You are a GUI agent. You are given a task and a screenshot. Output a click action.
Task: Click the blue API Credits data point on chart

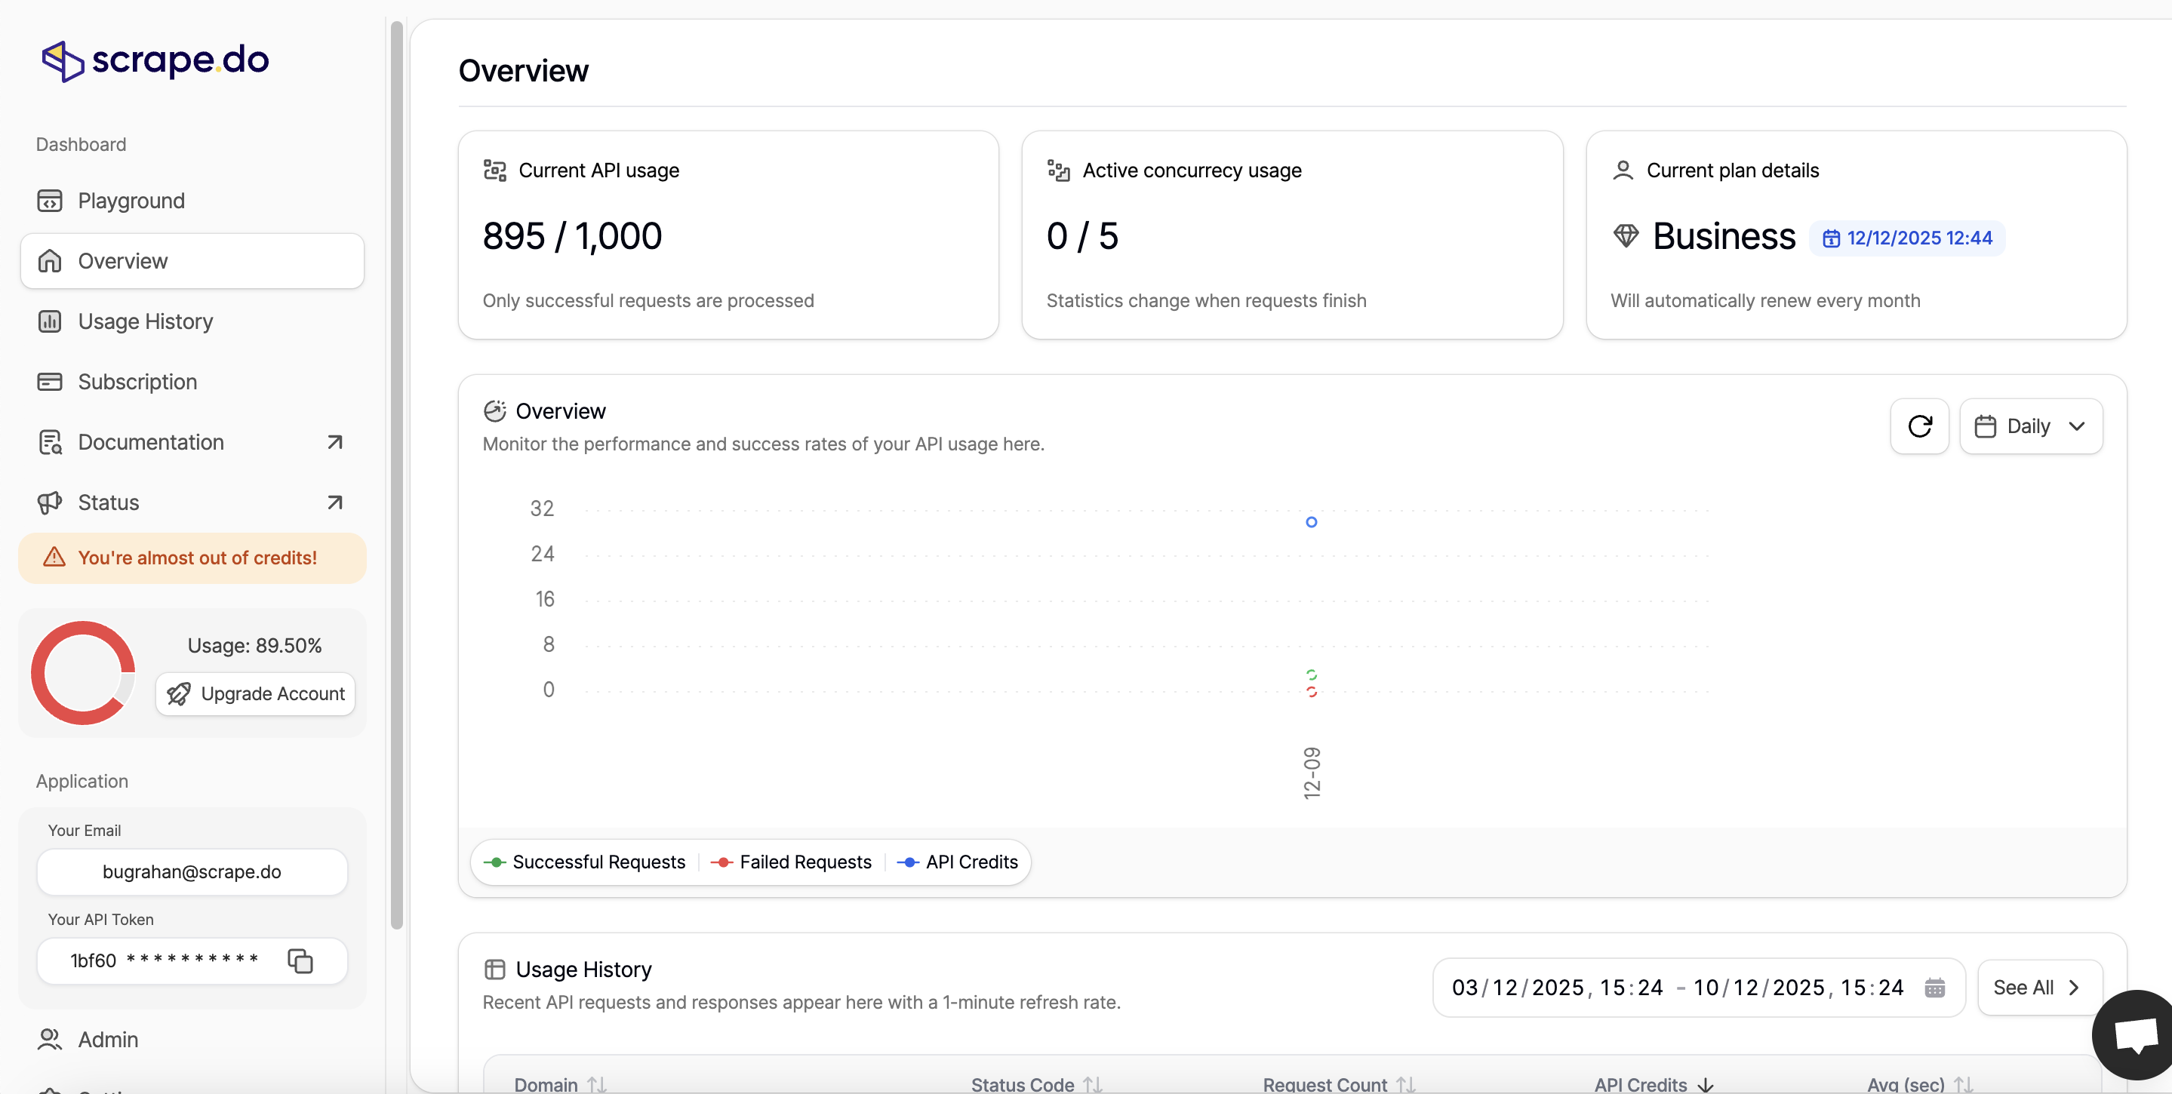click(x=1311, y=523)
